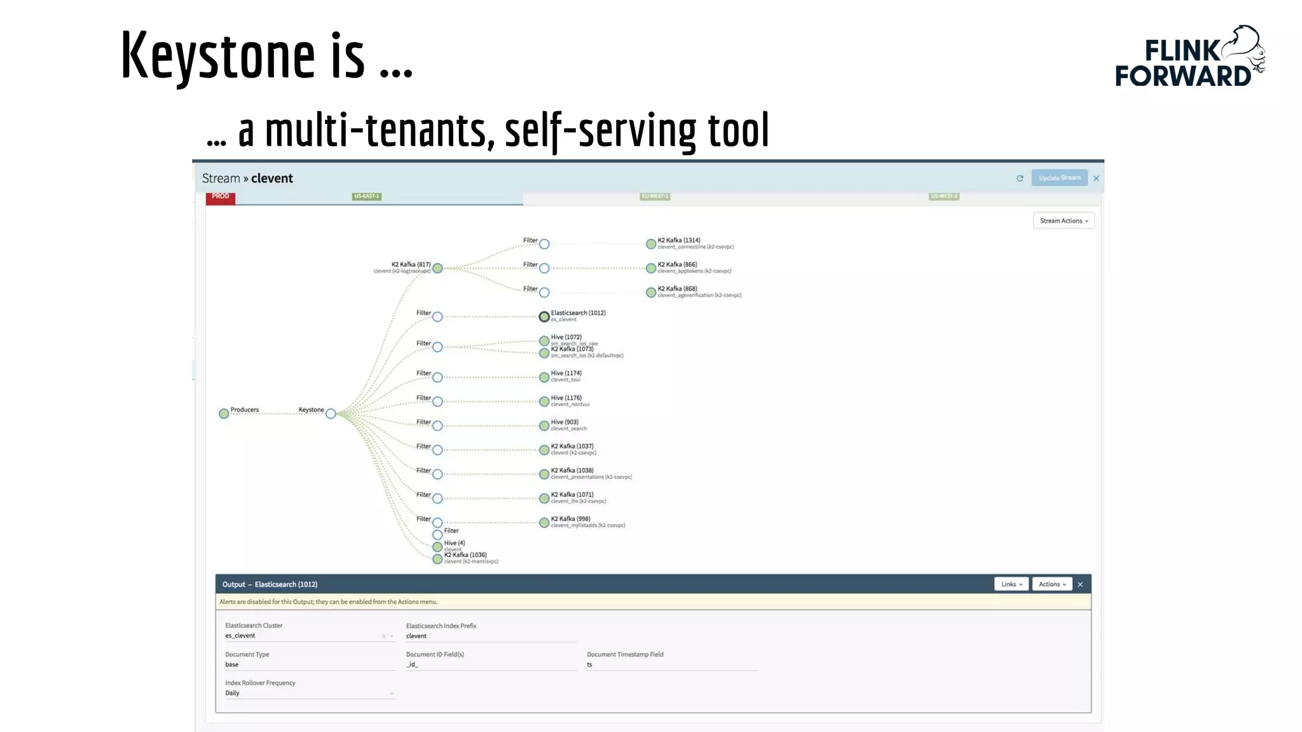
Task: Switch to the US-WEST-2 region tab
Action: [943, 196]
